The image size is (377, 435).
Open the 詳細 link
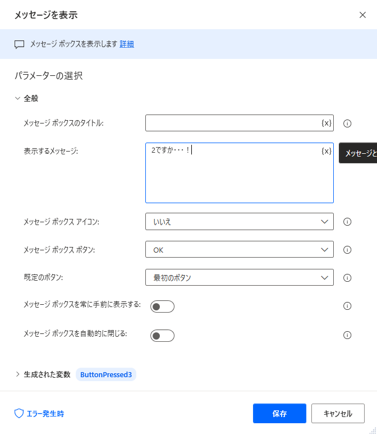coord(127,44)
